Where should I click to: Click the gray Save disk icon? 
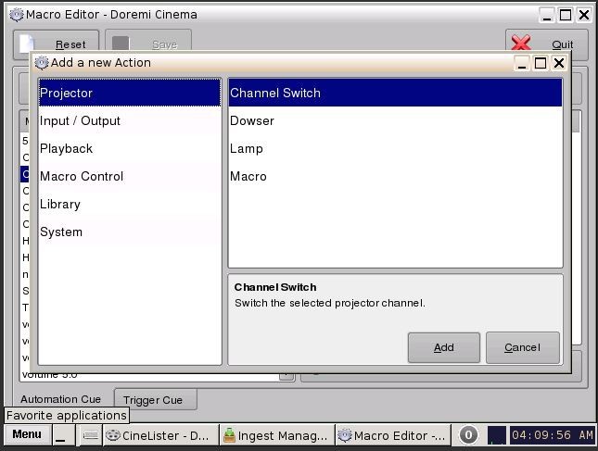pos(121,43)
